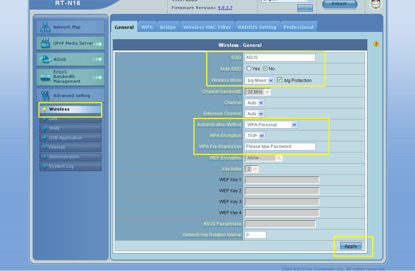The image size is (415, 271).
Task: Click the UPnP Media Server icon
Action: click(45, 43)
